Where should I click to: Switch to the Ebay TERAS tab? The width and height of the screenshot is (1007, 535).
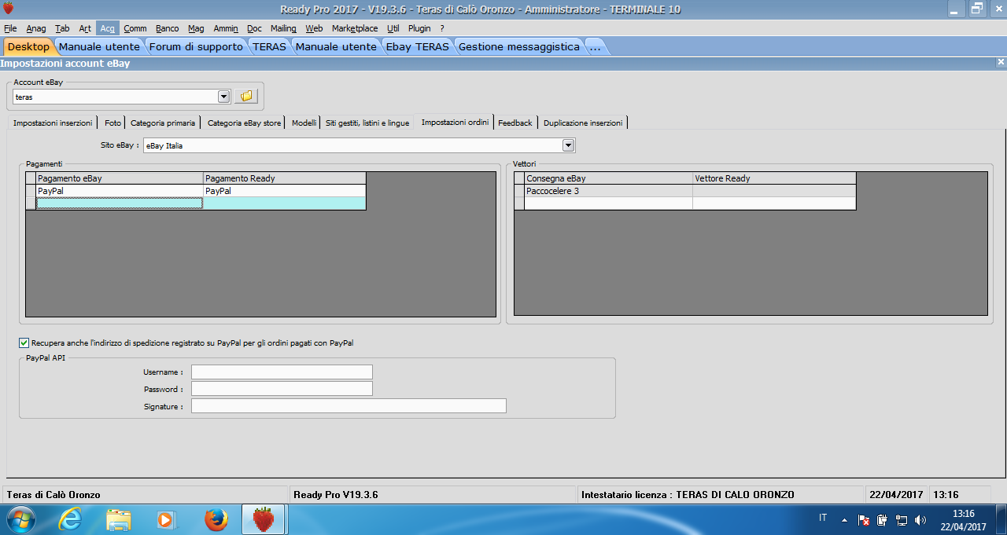click(417, 47)
